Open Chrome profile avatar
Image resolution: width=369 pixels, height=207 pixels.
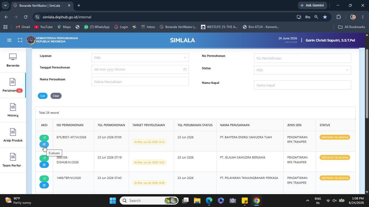[x=353, y=17]
